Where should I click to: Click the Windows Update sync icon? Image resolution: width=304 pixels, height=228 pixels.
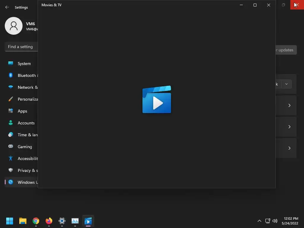(11, 182)
